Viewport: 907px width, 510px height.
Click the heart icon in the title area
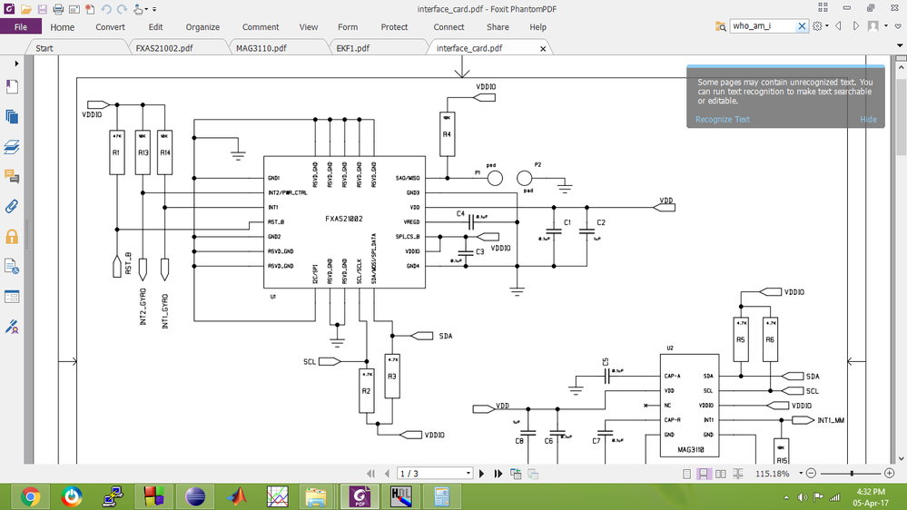pos(898,26)
